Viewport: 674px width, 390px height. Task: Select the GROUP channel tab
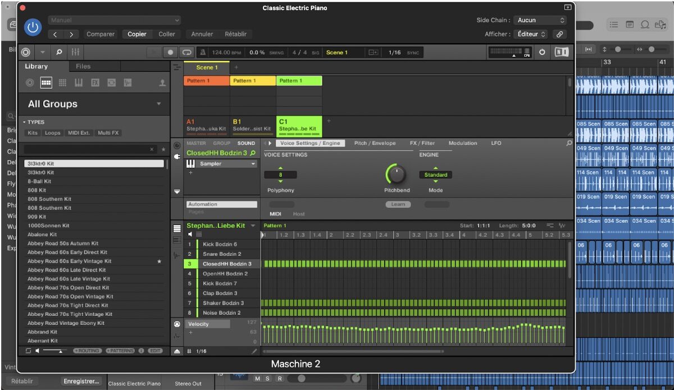point(221,143)
